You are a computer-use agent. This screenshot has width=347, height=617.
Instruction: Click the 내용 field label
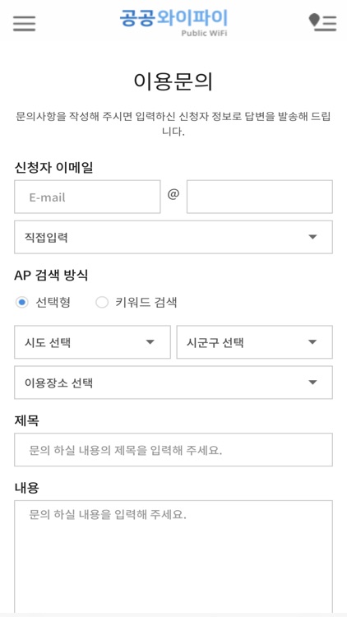click(27, 488)
